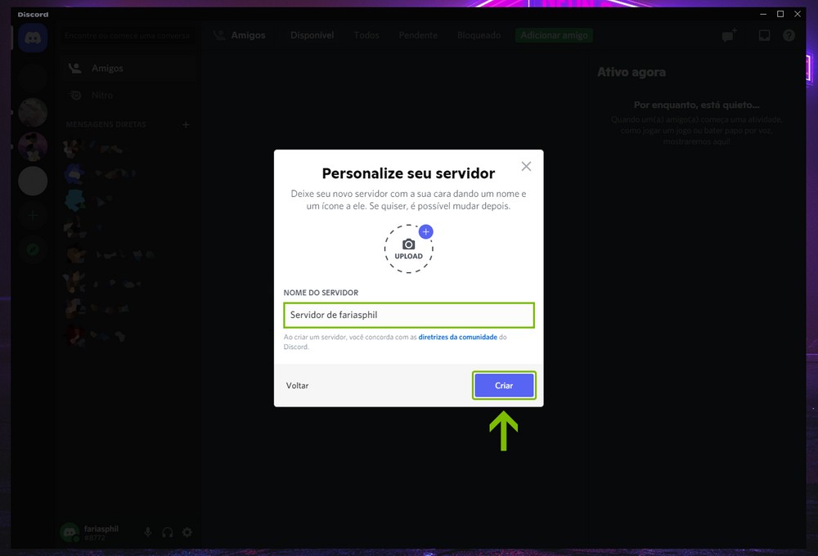Viewport: 818px width, 556px height.
Task: Toggle the microphone mute icon
Action: [x=148, y=532]
